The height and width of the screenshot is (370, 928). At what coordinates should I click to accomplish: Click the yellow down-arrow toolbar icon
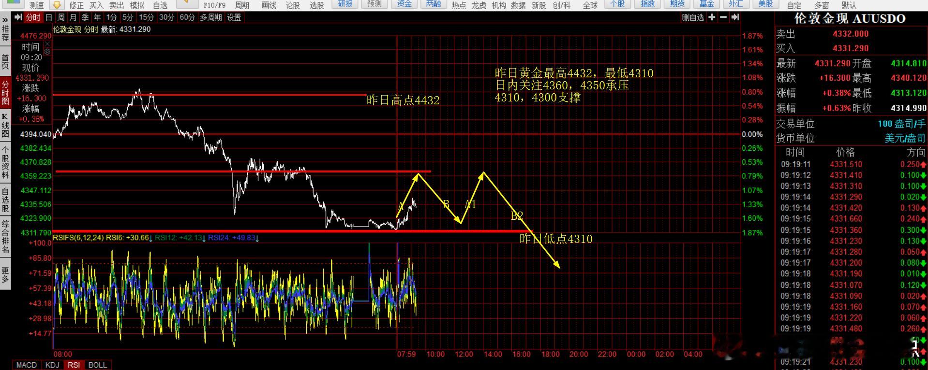[x=57, y=5]
